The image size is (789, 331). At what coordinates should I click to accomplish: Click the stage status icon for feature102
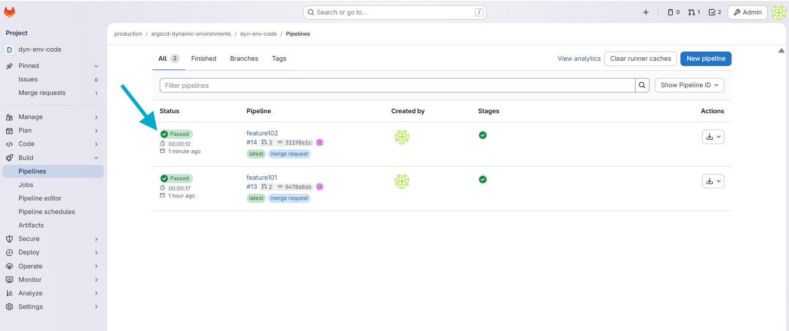click(483, 135)
